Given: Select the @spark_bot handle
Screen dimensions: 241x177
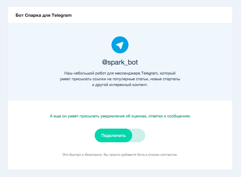Looking at the screenshot, I should point(120,62).
